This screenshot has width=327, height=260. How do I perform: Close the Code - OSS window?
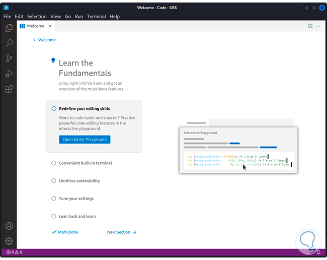tap(322, 8)
